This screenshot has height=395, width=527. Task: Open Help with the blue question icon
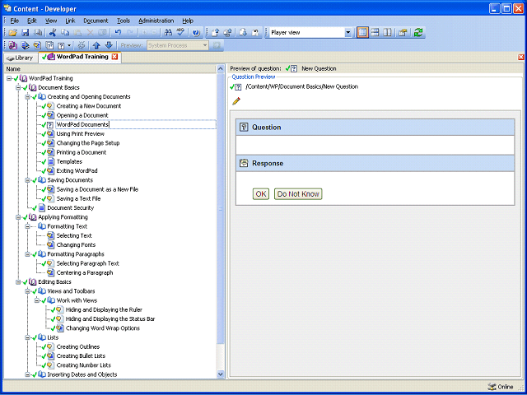click(x=196, y=33)
